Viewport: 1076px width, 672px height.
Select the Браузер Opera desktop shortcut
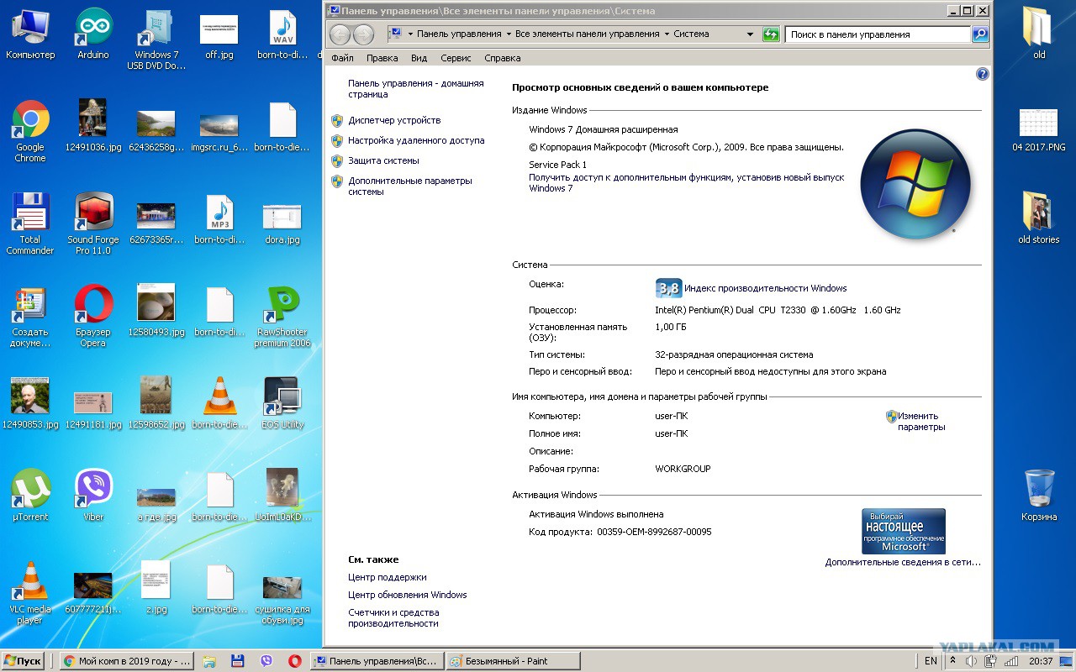point(93,317)
